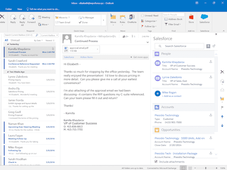This screenshot has width=227, height=170.
Task: Open the Filter Email dropdown
Action: (172, 24)
